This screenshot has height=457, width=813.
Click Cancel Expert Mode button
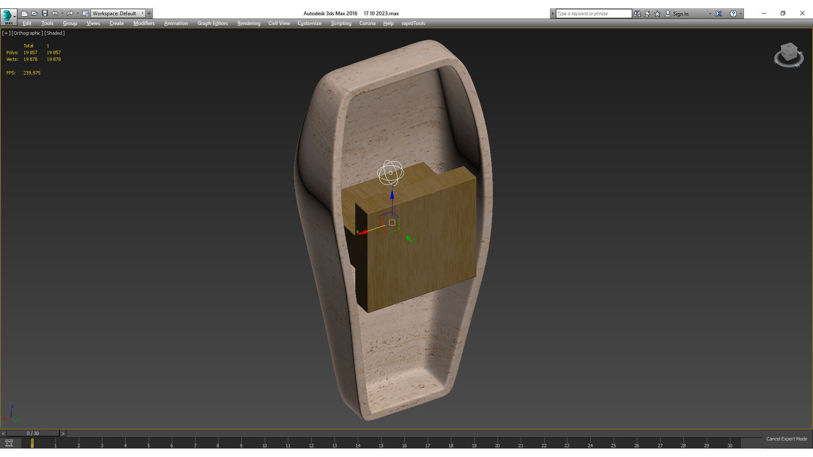click(x=787, y=439)
